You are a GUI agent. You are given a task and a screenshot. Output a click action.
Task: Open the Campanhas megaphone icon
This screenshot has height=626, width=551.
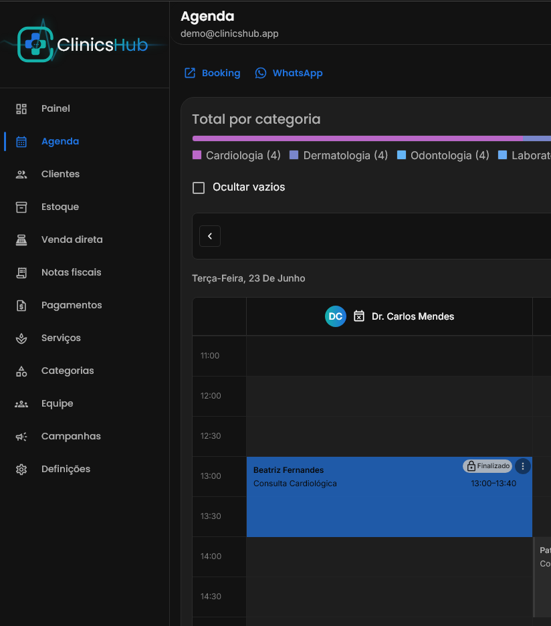(x=21, y=436)
